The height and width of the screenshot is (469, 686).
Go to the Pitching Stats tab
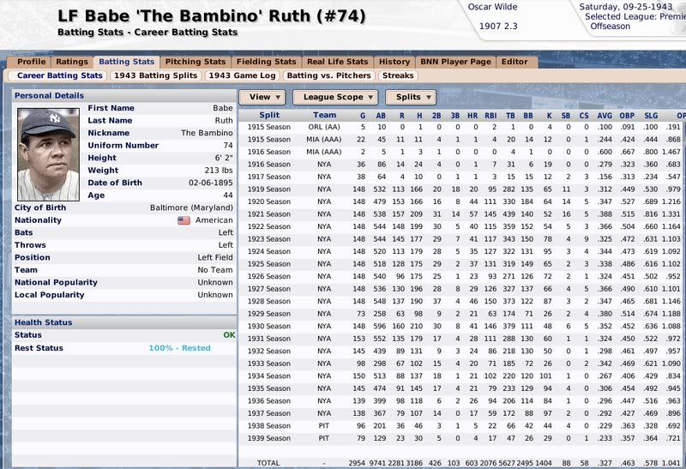[x=195, y=62]
